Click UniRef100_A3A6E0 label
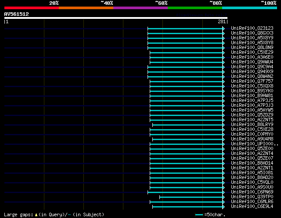The image size is (281, 218). pos(252,57)
